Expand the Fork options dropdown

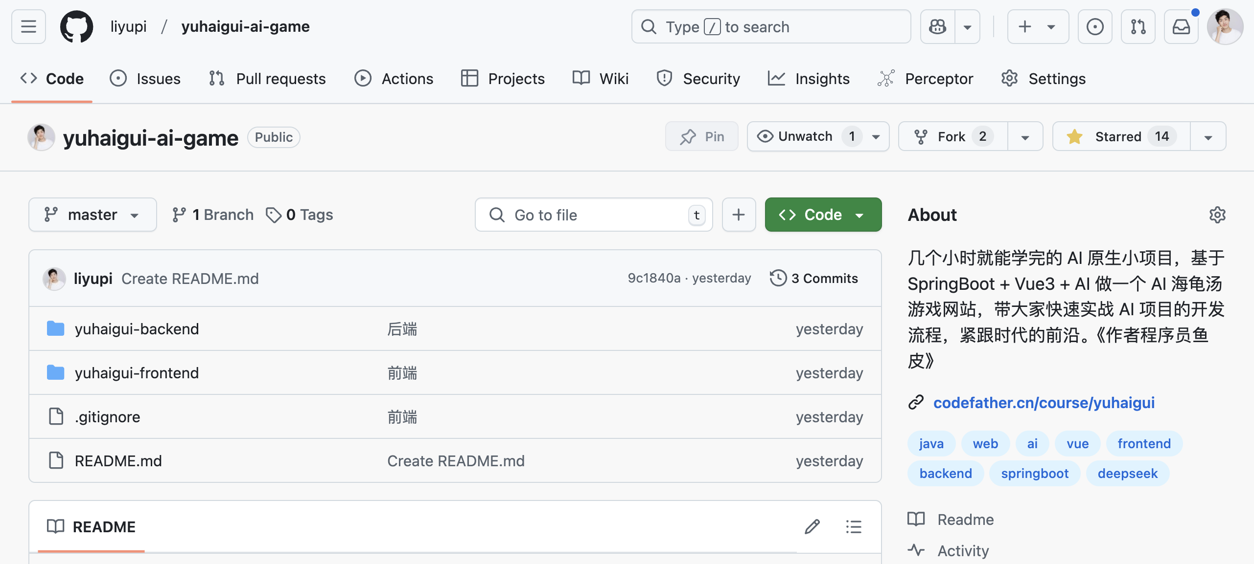coord(1025,136)
